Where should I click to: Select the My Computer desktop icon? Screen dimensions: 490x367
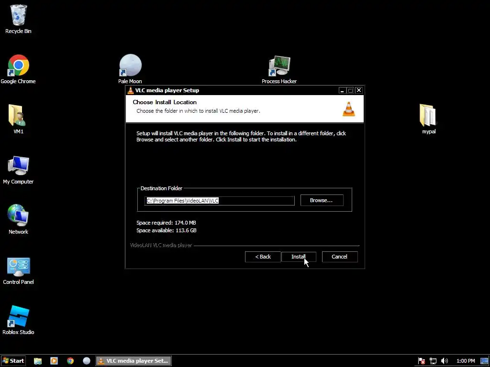(18, 170)
